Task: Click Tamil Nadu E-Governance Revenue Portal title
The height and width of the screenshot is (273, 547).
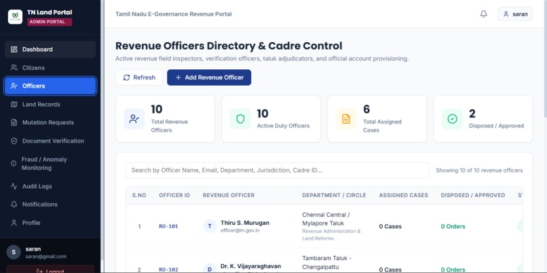Action: pyautogui.click(x=174, y=14)
